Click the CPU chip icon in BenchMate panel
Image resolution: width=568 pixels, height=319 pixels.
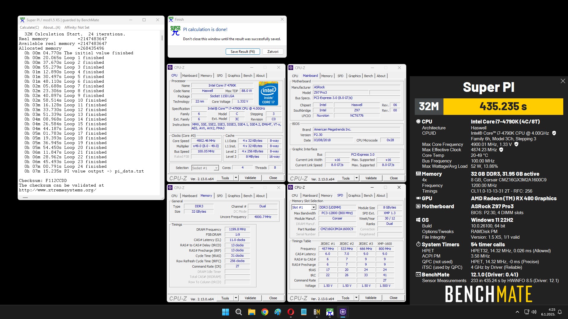pos(418,121)
